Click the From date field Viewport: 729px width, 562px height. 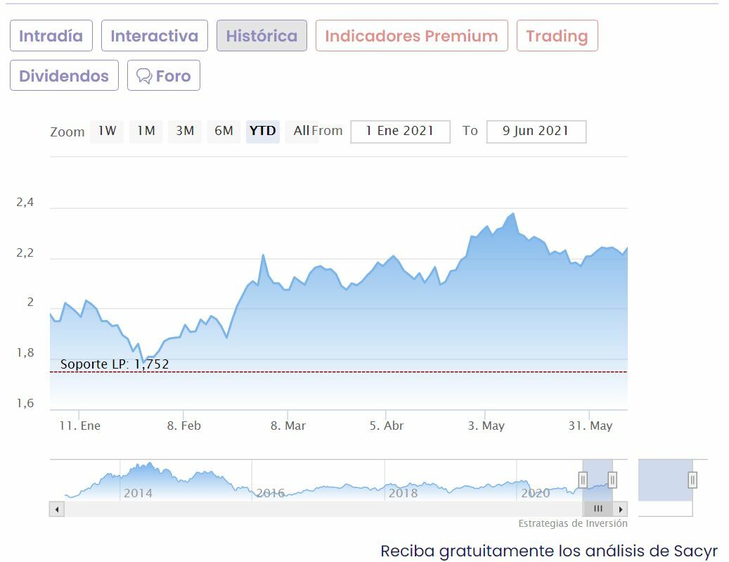400,131
